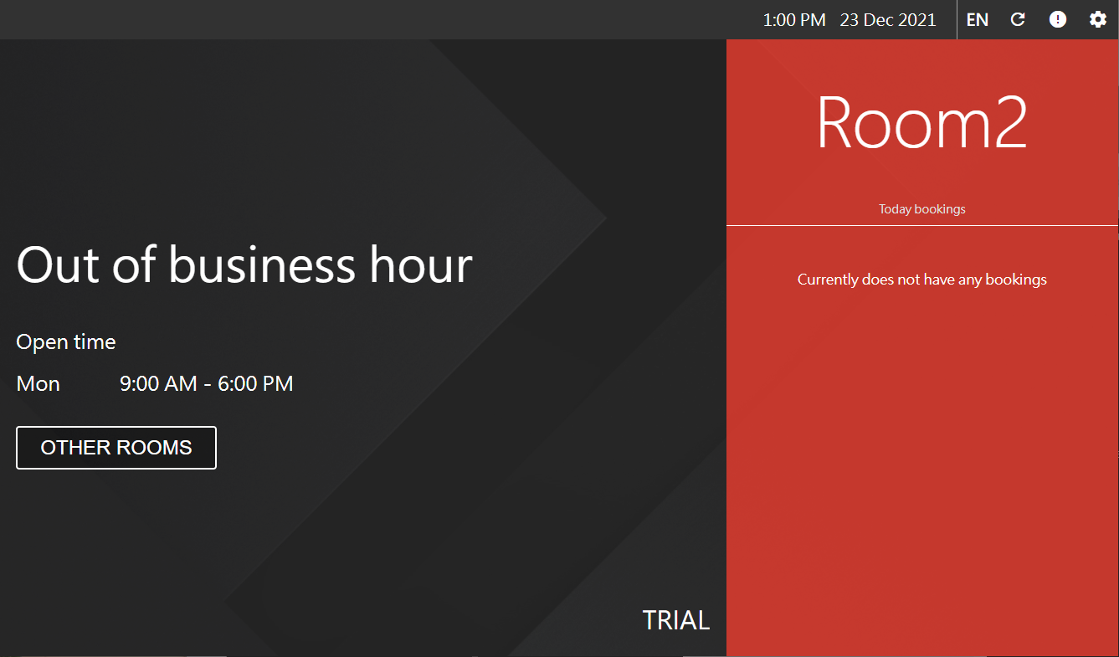Viewport: 1119px width, 657px height.
Task: Click the separator left of EN
Action: click(x=957, y=19)
